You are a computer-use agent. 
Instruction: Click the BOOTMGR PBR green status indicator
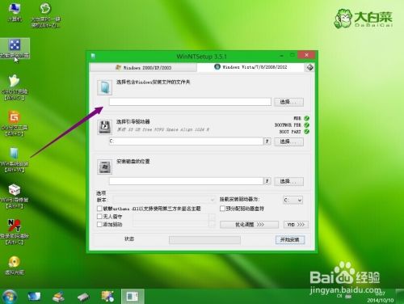pos(306,125)
